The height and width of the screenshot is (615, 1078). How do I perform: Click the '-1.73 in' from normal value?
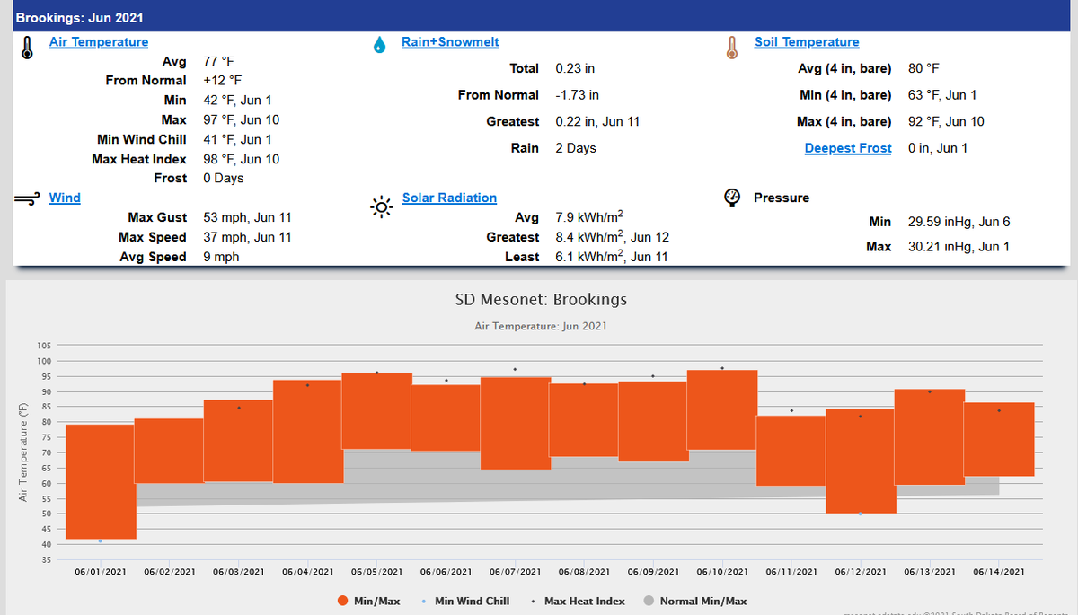click(578, 95)
